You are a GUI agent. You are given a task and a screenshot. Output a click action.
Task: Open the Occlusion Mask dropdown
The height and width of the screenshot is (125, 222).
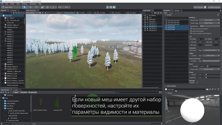tap(210, 69)
